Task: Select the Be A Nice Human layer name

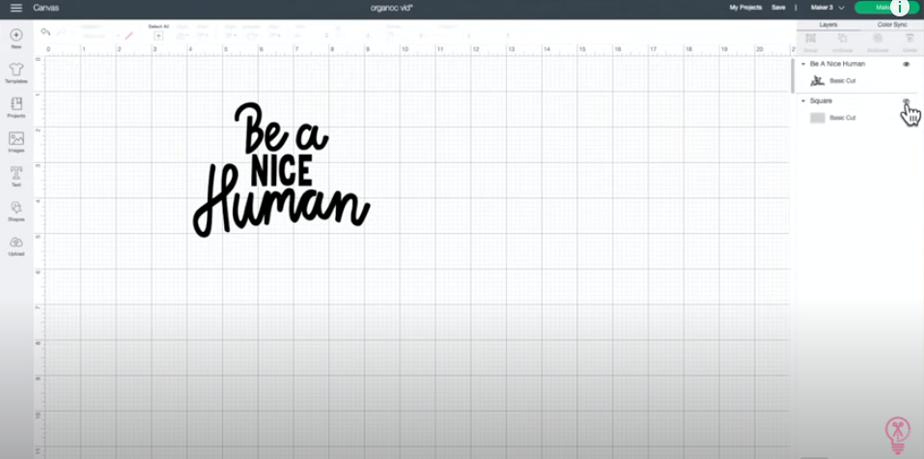Action: click(x=837, y=64)
